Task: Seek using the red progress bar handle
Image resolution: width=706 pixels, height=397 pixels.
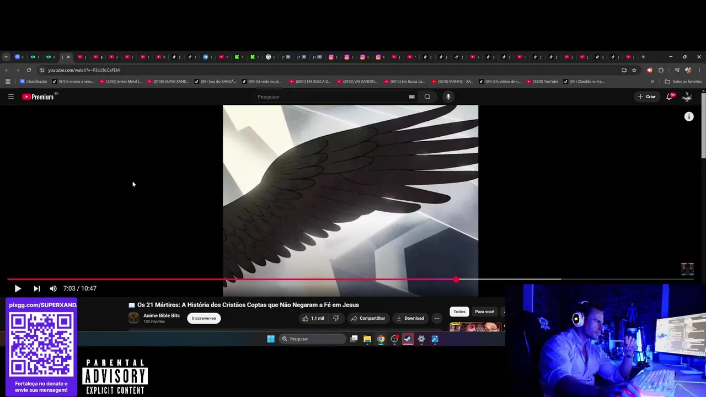Action: pyautogui.click(x=456, y=280)
